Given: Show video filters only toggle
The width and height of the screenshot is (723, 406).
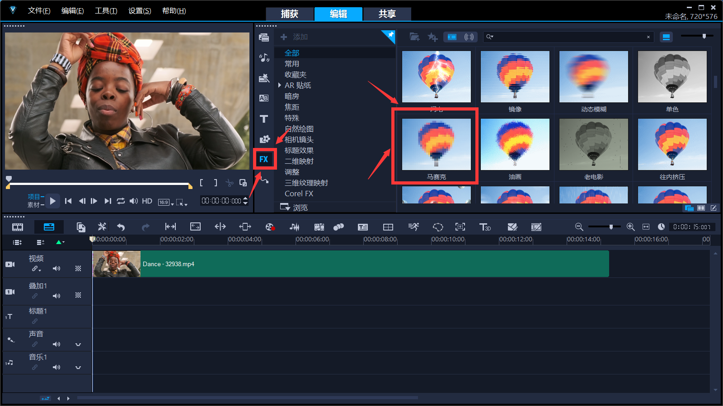Looking at the screenshot, I should [452, 37].
